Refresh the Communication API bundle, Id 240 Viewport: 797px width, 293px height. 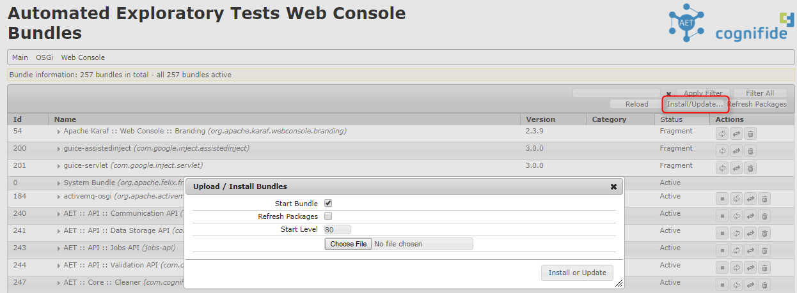click(x=736, y=216)
